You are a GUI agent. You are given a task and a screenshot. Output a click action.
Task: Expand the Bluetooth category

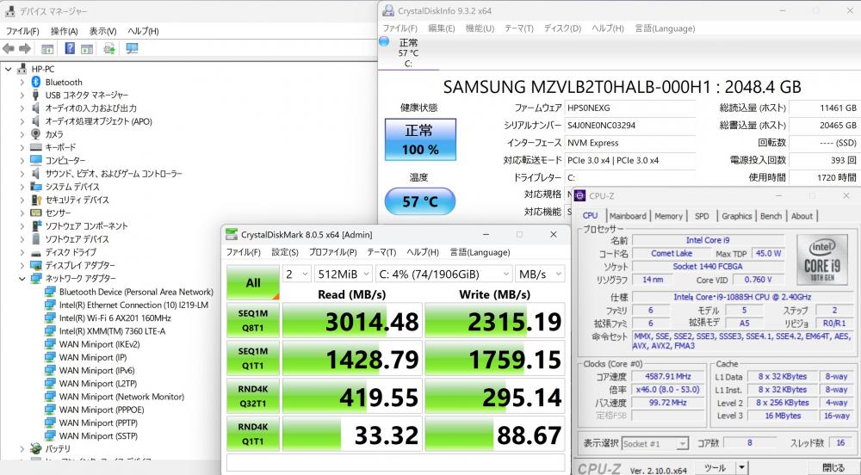[22, 83]
